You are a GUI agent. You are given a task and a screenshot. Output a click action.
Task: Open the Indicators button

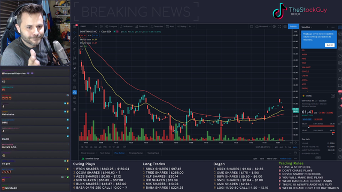(x=126, y=26)
